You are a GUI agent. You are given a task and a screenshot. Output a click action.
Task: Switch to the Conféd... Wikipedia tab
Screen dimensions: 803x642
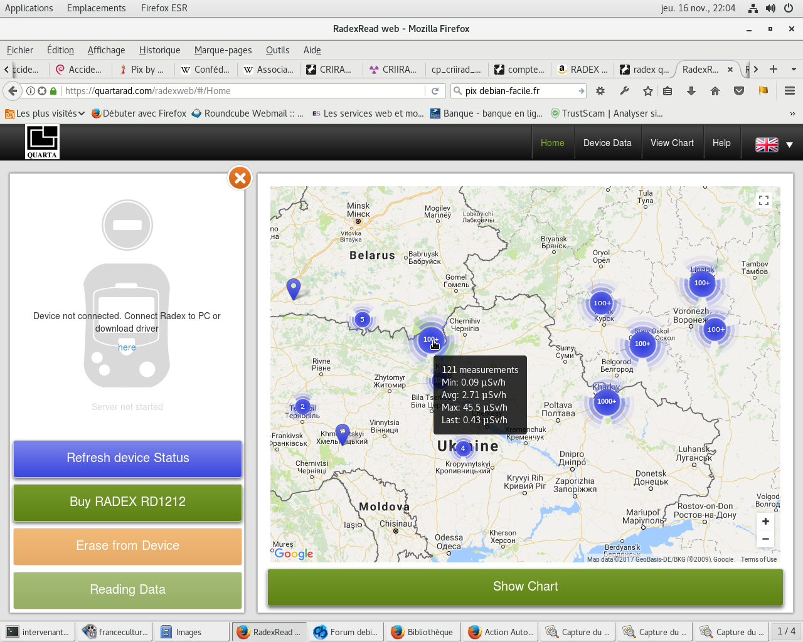pos(205,70)
